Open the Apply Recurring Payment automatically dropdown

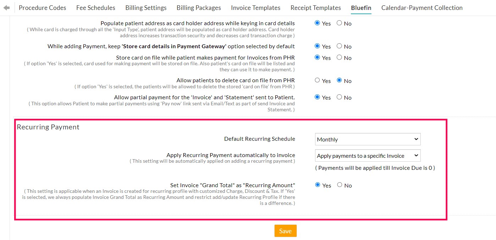coord(368,155)
